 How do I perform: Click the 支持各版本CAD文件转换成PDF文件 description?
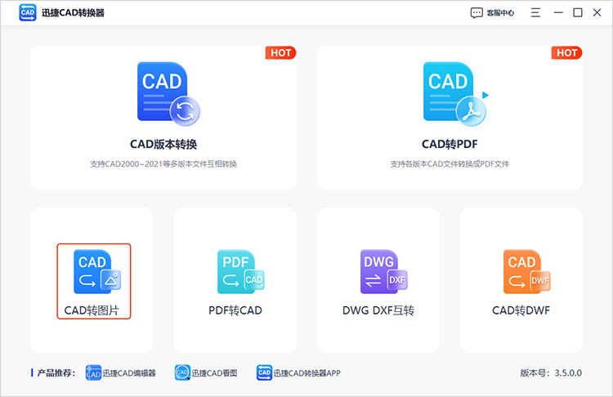pos(450,164)
